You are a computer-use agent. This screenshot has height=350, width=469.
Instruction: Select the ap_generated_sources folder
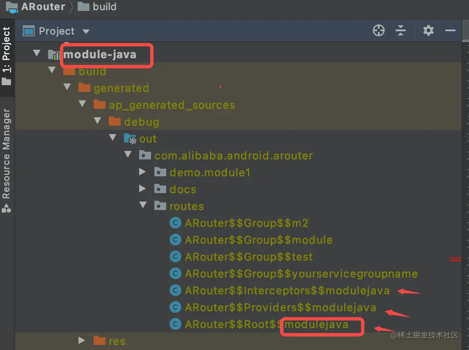(x=238, y=105)
